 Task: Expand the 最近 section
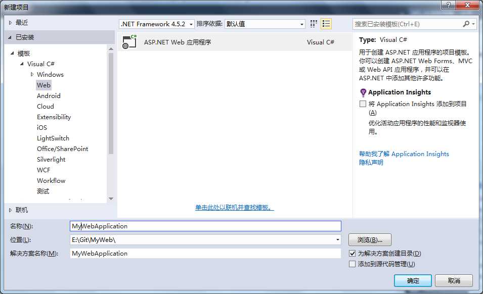point(10,22)
